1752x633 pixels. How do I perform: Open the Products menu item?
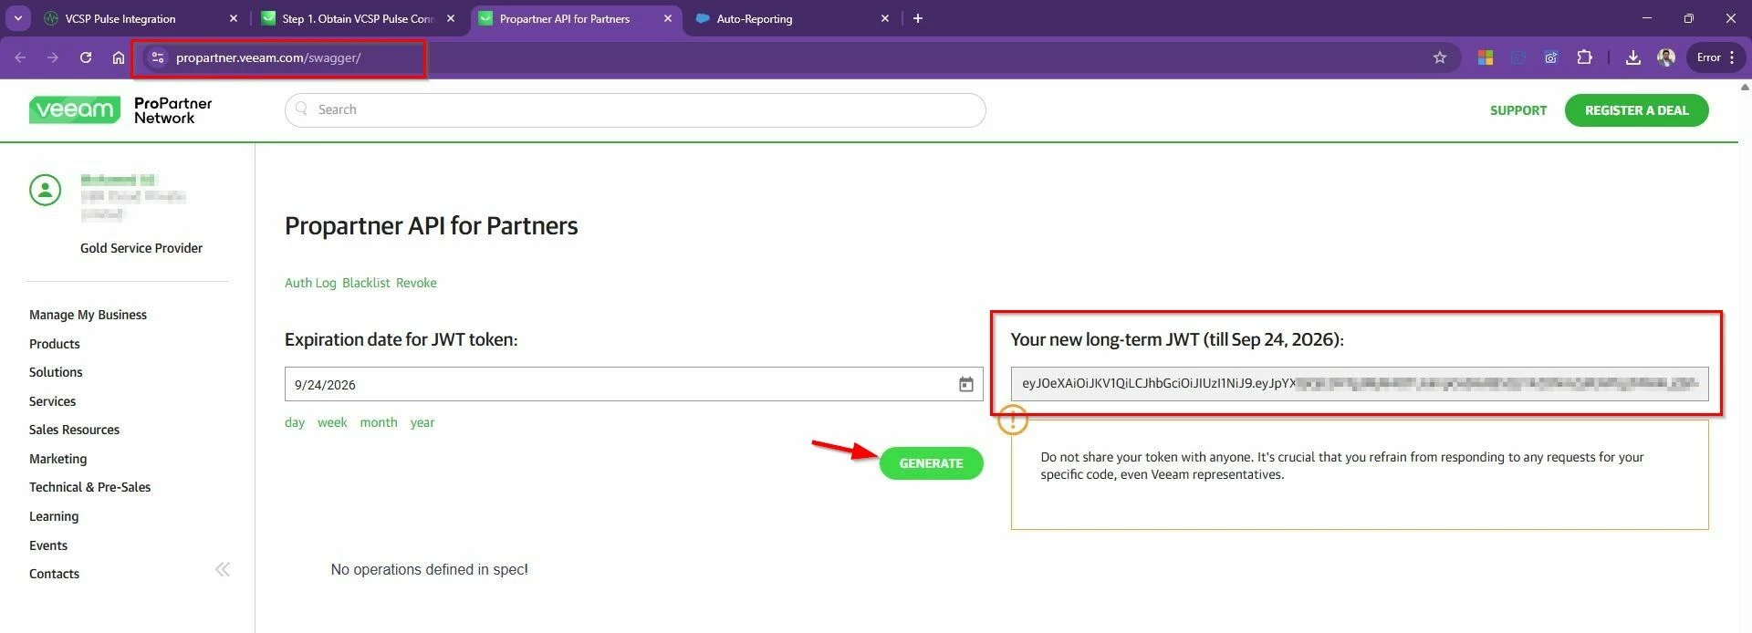point(55,344)
